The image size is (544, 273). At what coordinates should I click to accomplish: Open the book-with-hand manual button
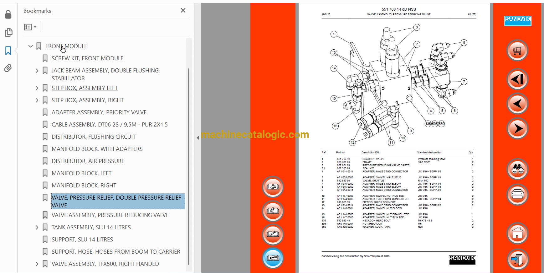point(273,187)
